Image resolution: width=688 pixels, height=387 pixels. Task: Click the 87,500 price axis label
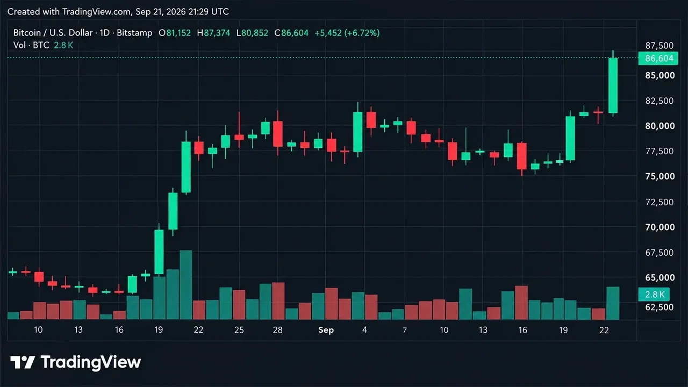[659, 45]
